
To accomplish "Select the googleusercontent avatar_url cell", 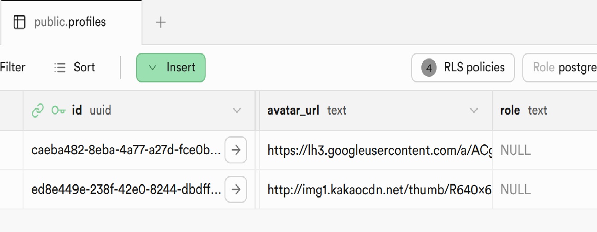I will (376, 150).
